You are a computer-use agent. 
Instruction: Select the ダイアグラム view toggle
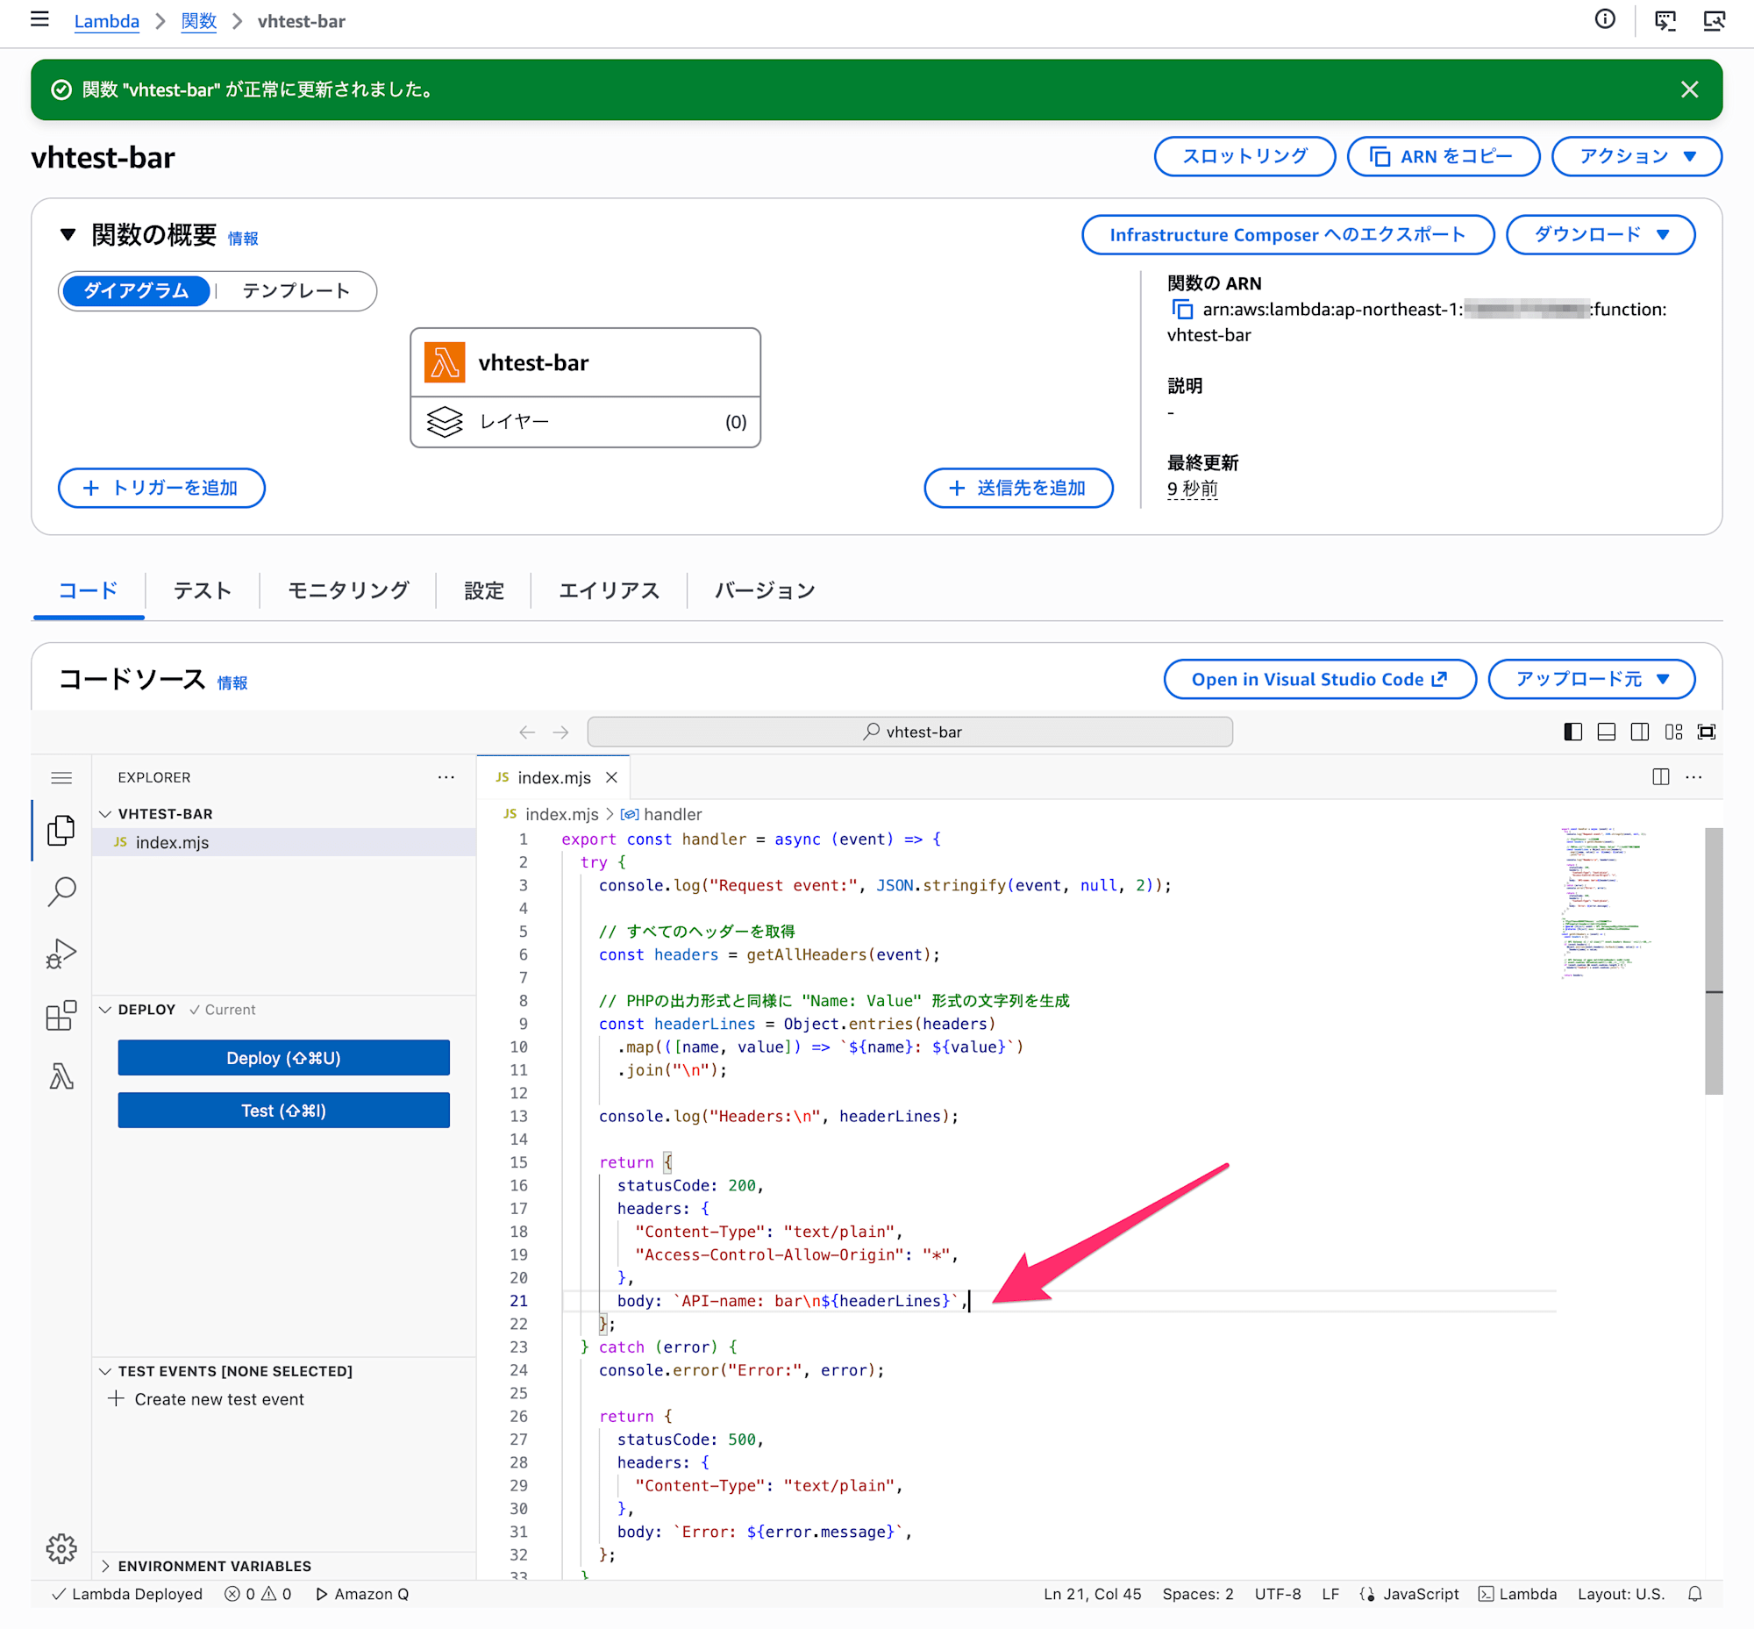pyautogui.click(x=136, y=291)
